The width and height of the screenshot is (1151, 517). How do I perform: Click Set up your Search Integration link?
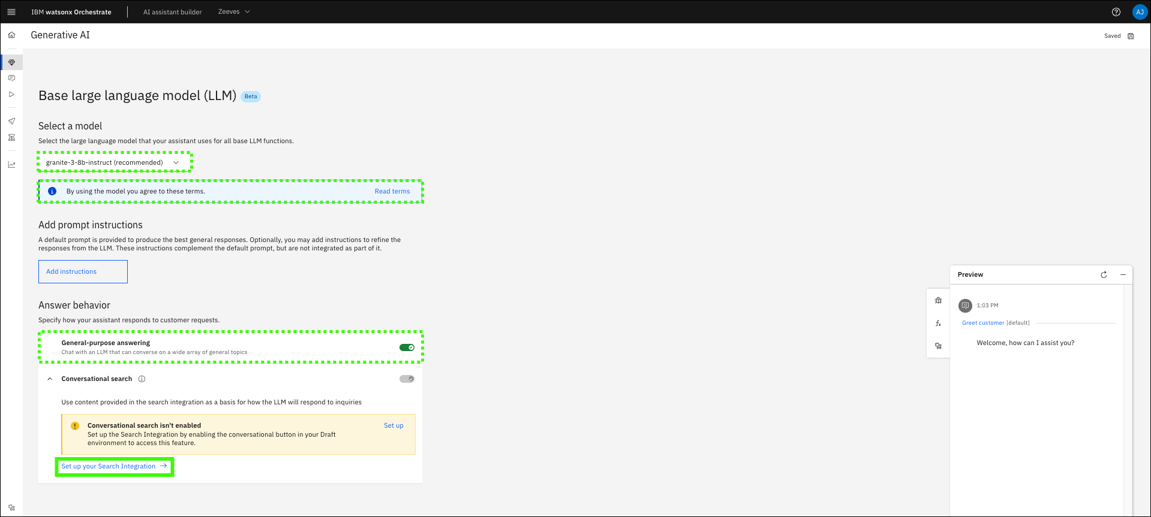[x=114, y=466]
